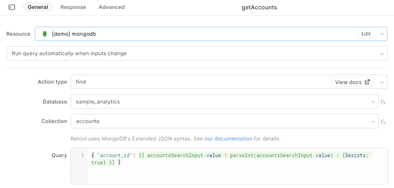Click the fx icon beside Collection
The image size is (394, 188).
[x=383, y=121]
